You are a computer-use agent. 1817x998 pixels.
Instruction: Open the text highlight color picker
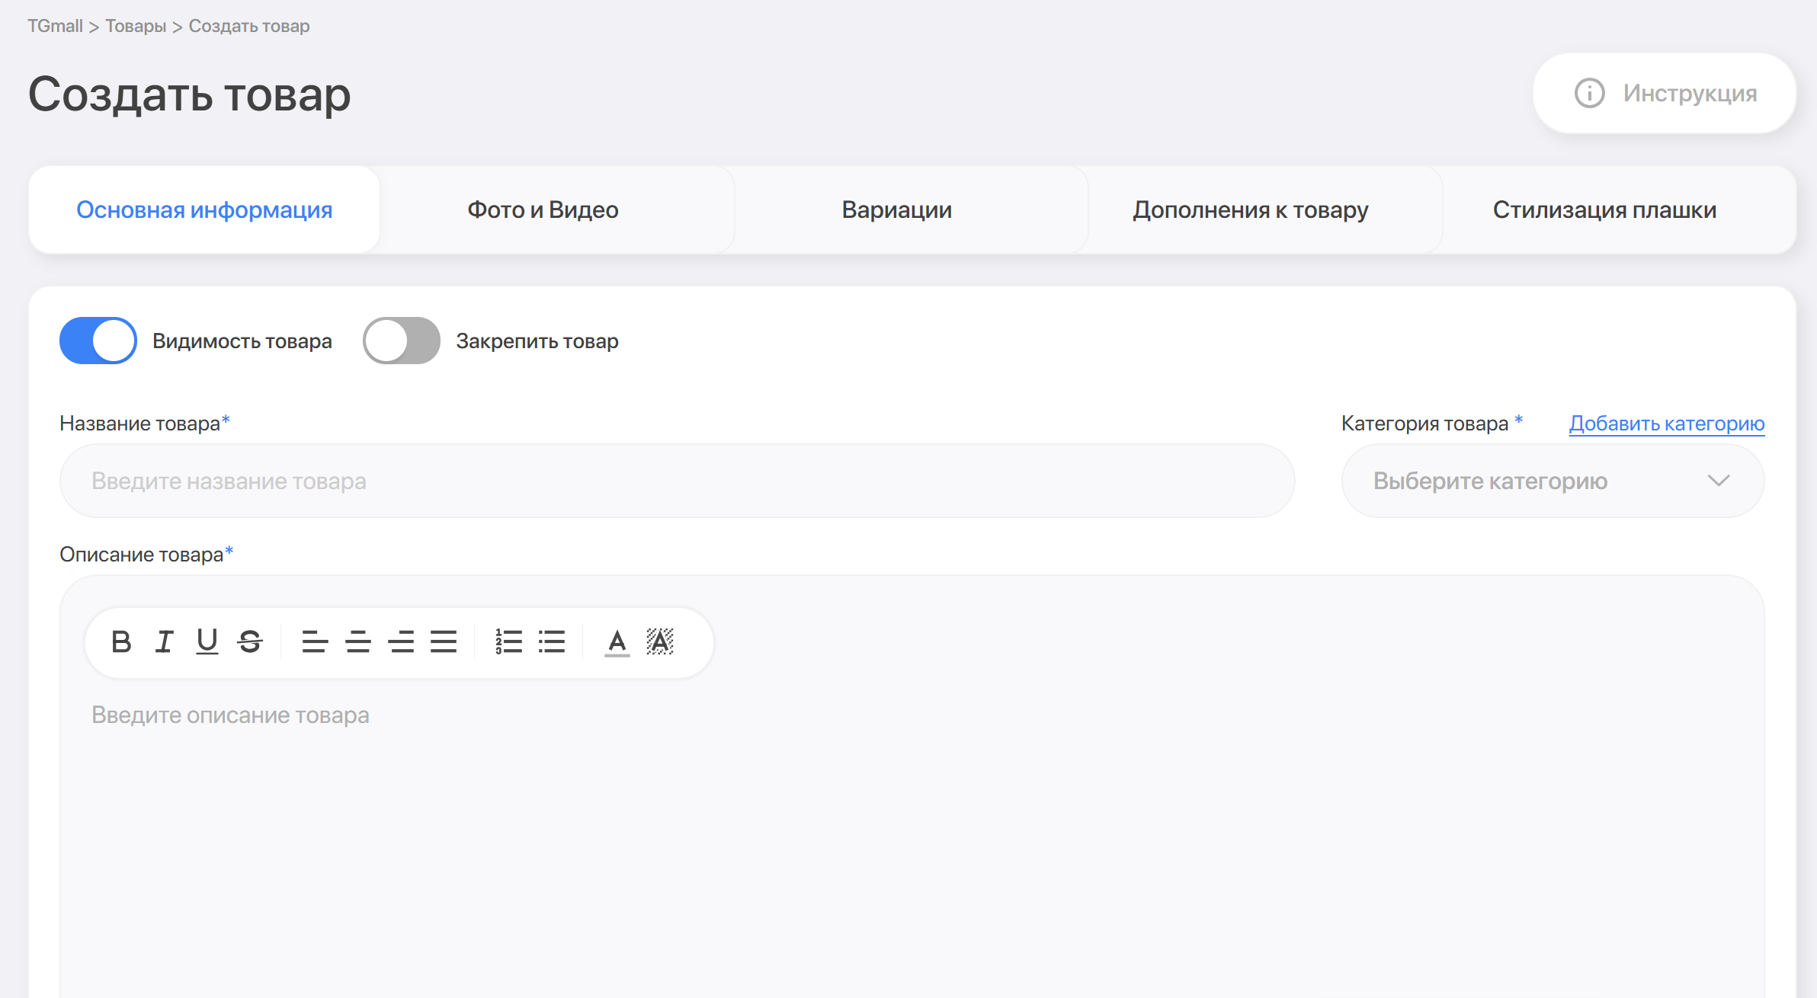pyautogui.click(x=660, y=641)
